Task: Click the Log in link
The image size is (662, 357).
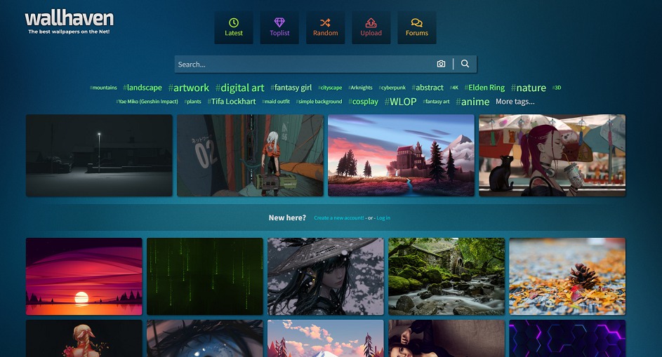Action: point(383,217)
